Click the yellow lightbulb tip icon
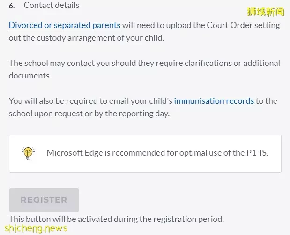 [x=28, y=153]
